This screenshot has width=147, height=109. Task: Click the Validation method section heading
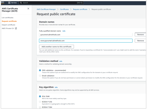(x=49, y=61)
